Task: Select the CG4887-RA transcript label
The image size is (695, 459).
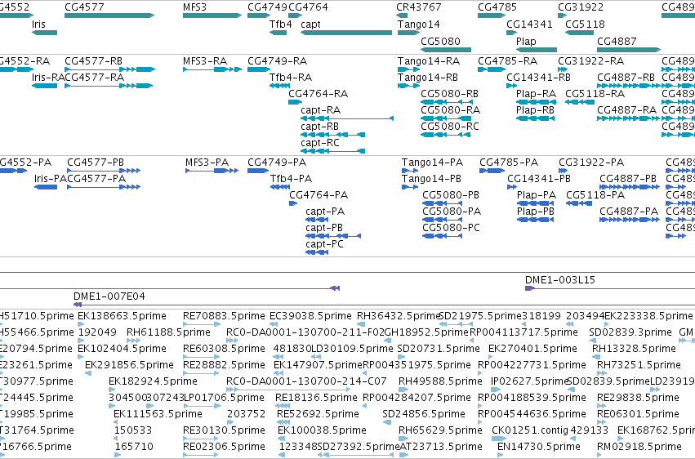Action: (x=626, y=110)
